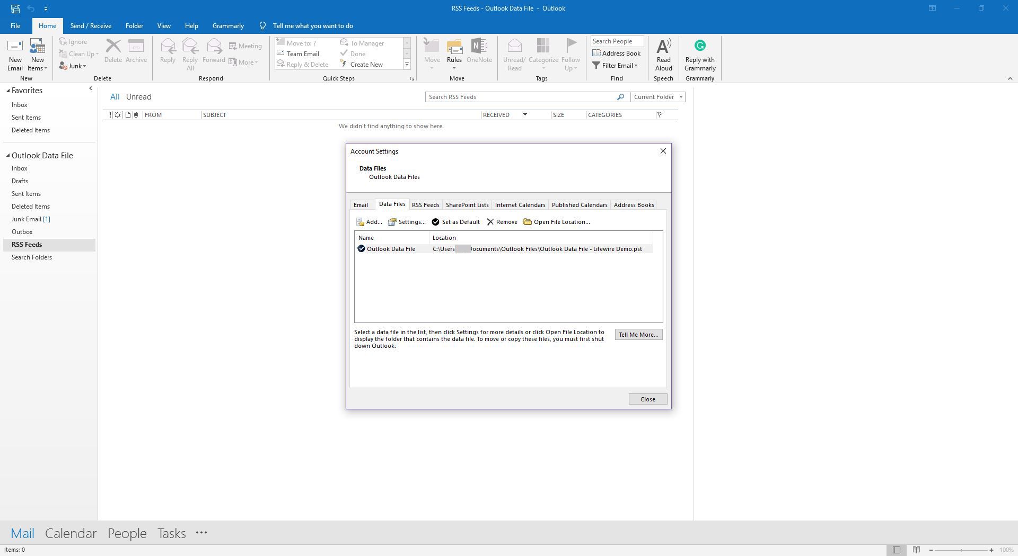Image resolution: width=1018 pixels, height=556 pixels.
Task: Expand the Quick Steps gallery arrow
Action: click(407, 65)
